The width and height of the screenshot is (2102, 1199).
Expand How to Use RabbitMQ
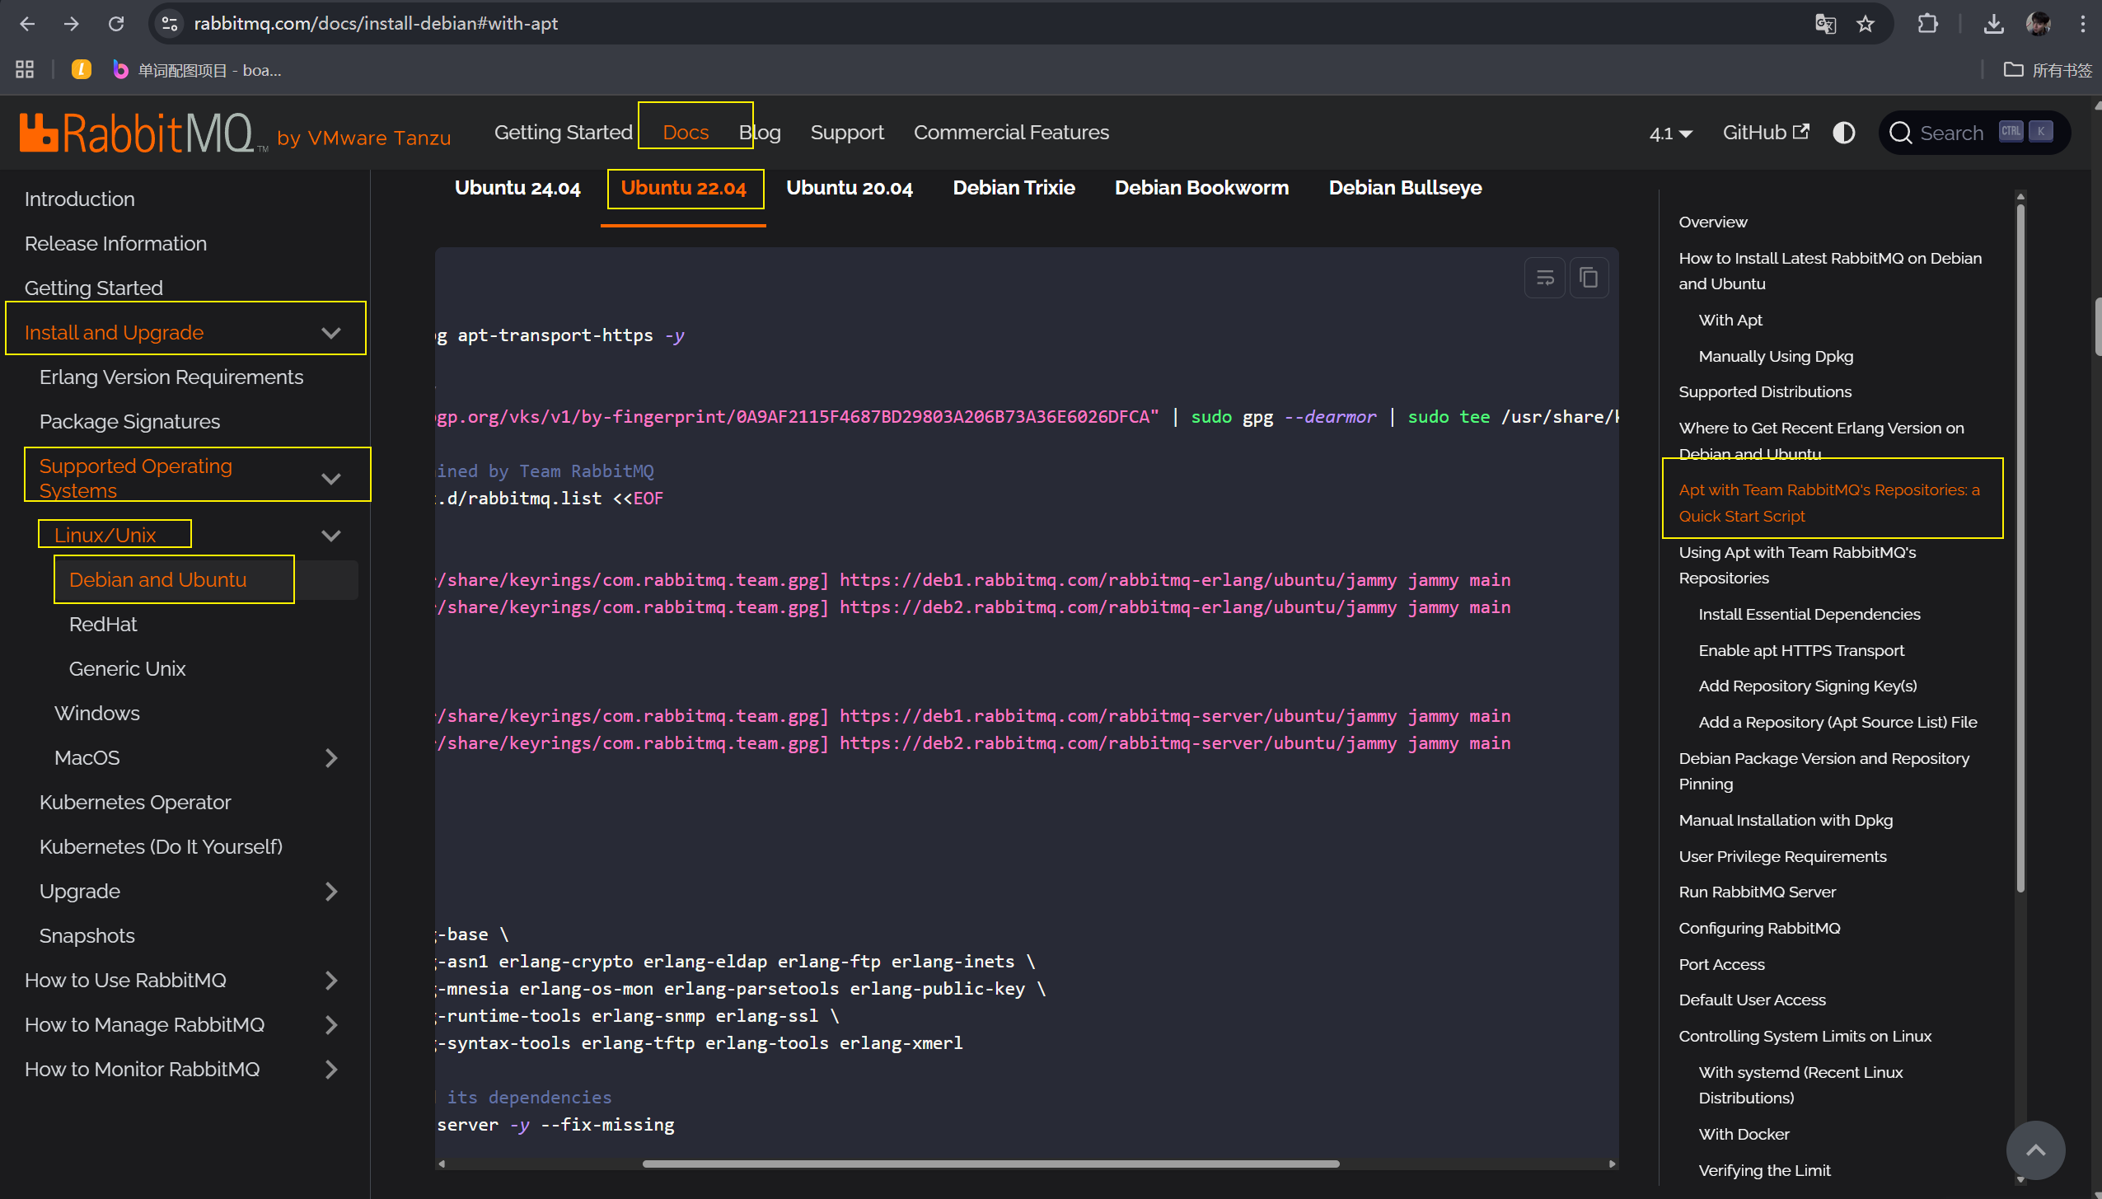point(331,981)
